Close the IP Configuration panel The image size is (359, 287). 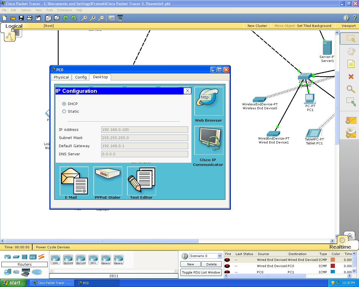coord(187,91)
